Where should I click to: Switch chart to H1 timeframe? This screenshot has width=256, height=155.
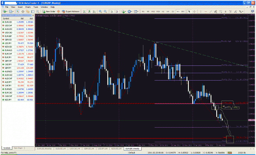[x=163, y=11]
